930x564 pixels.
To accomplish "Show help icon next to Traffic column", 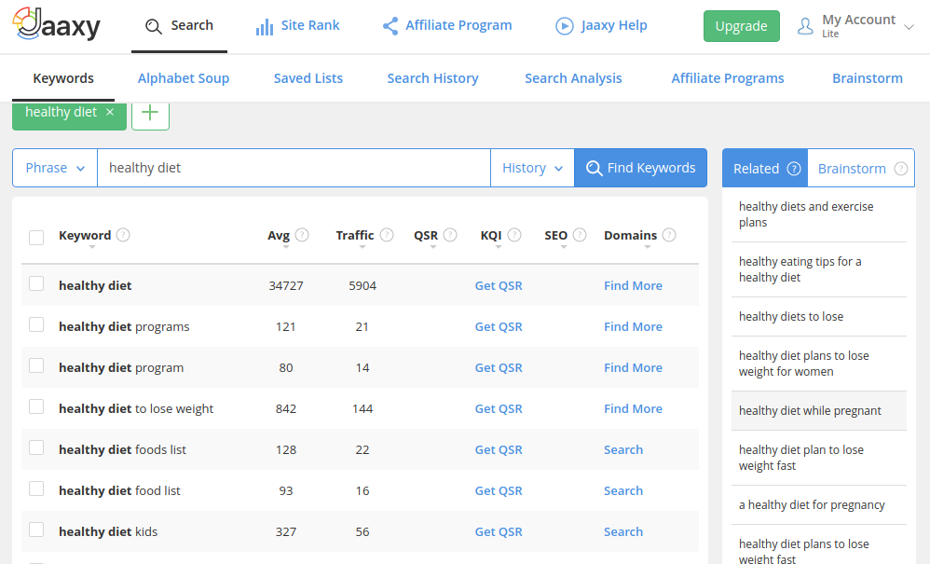I will pos(387,235).
